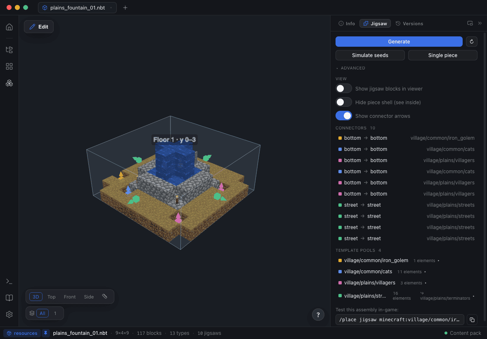Open the book documentation icon
Image resolution: width=487 pixels, height=339 pixels.
[x=9, y=298]
